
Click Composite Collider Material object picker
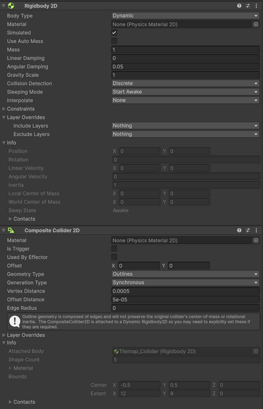coord(256,240)
